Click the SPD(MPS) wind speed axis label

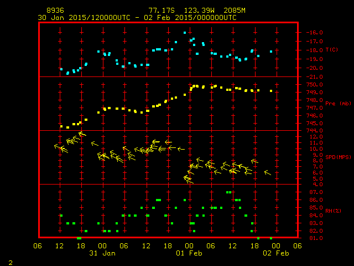(x=338, y=157)
